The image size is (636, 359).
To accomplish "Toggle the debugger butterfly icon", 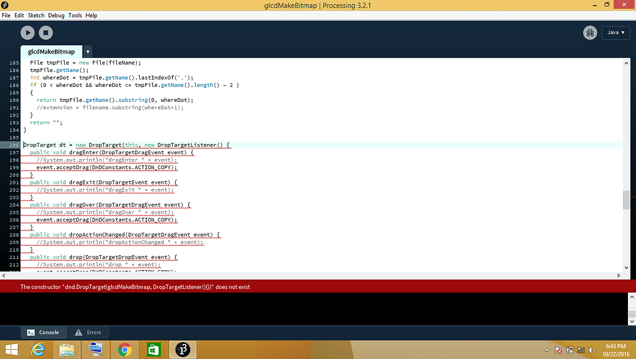I will (x=589, y=32).
